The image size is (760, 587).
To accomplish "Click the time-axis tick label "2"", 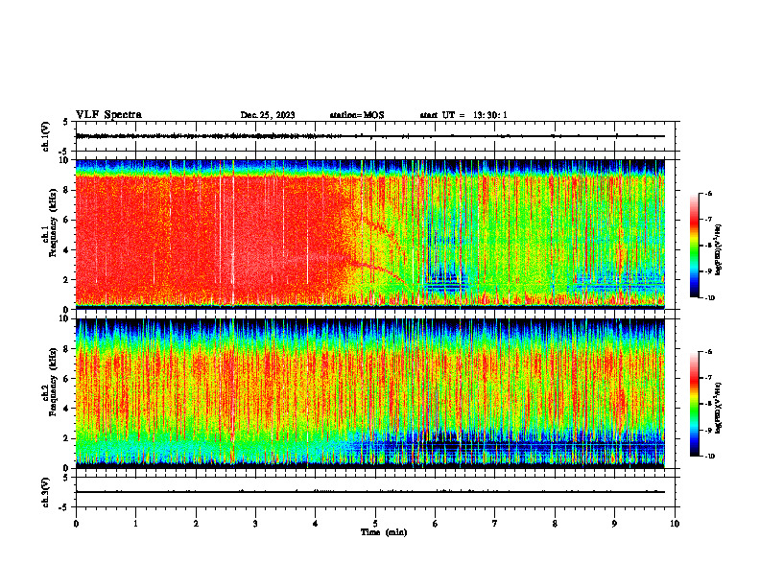I will pyautogui.click(x=196, y=524).
